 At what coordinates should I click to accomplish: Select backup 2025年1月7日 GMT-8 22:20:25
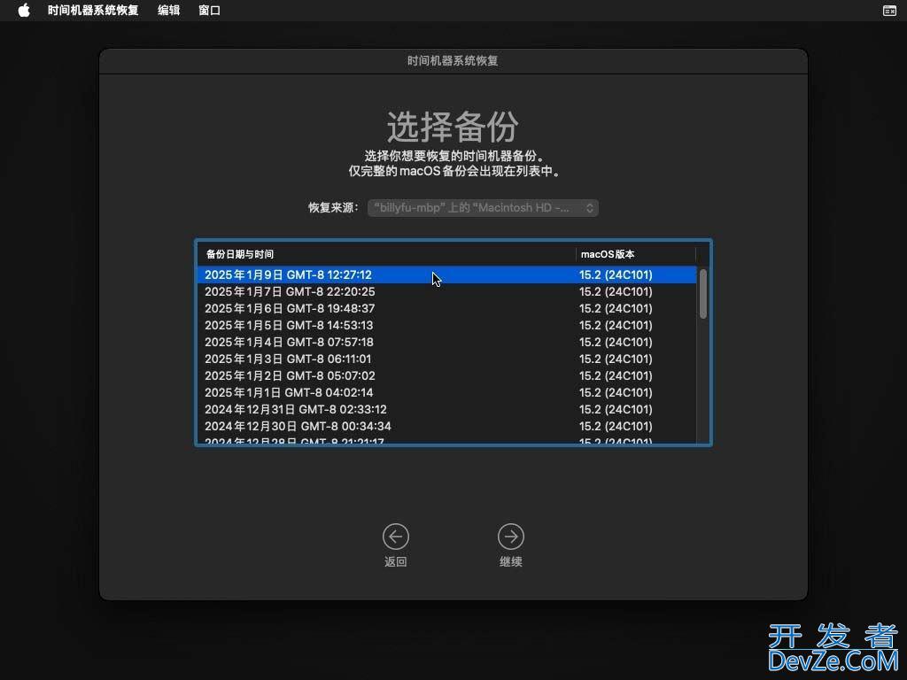(446, 291)
